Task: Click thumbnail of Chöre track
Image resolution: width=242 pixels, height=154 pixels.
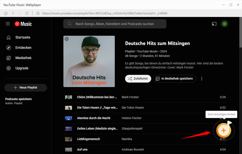Action: pyautogui.click(x=68, y=97)
